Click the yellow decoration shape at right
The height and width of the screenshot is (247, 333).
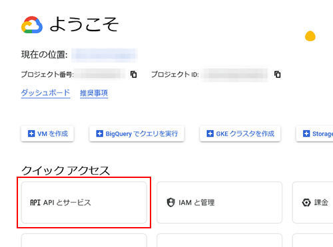310,36
